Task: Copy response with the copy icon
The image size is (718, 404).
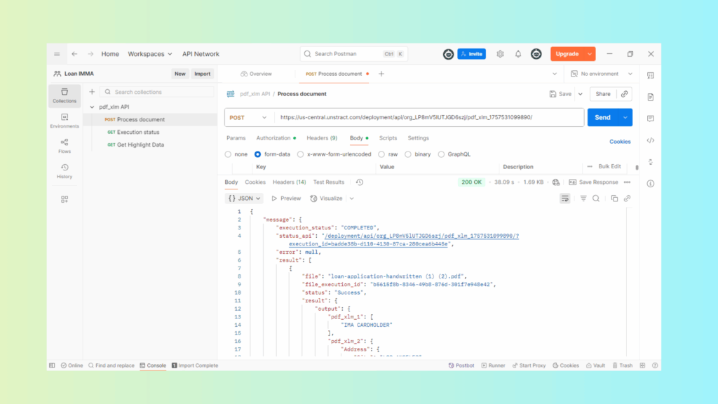Action: [614, 198]
